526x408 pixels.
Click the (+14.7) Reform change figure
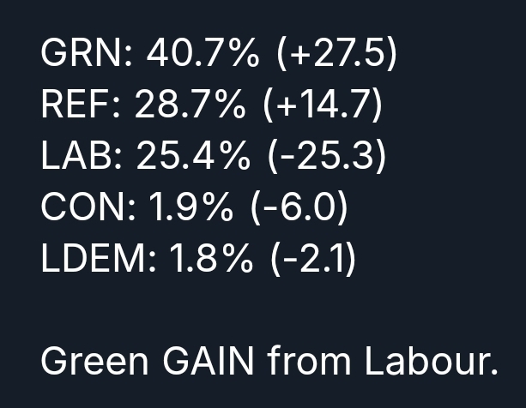pyautogui.click(x=321, y=106)
